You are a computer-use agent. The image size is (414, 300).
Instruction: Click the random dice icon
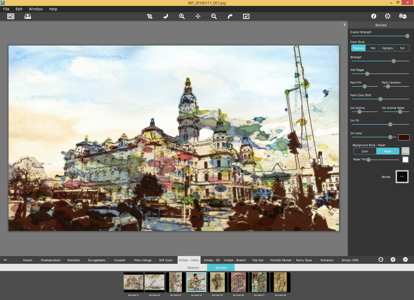pos(403,16)
